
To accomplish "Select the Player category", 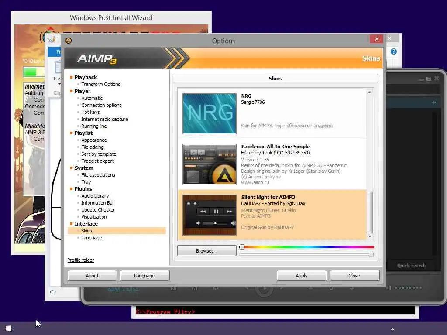I will (x=83, y=91).
